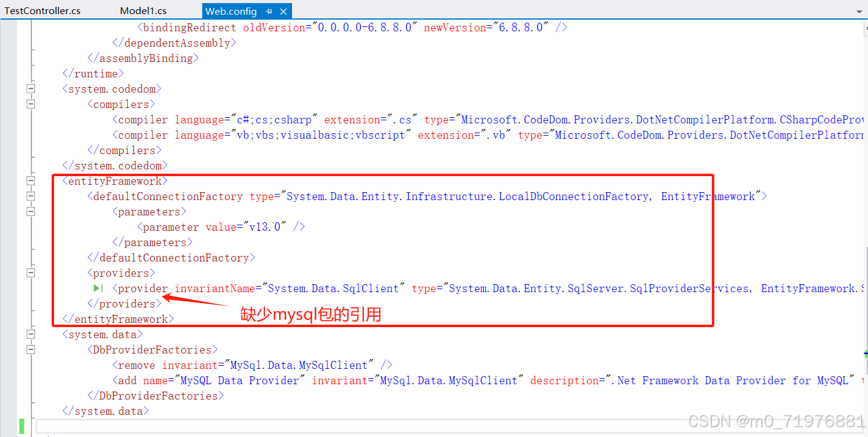Switch to the TestController.cs tab
Image resolution: width=868 pixels, height=437 pixels.
[42, 10]
